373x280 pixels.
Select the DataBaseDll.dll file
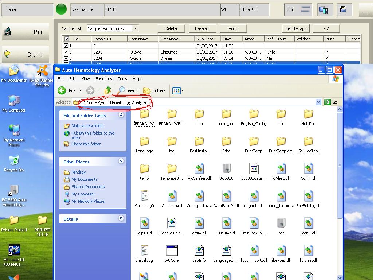(227, 199)
